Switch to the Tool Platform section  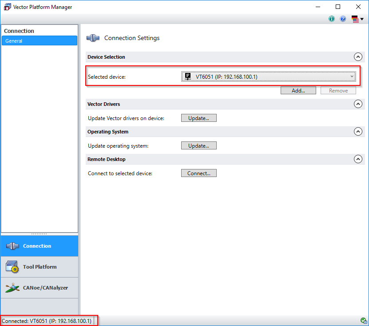[39, 266]
